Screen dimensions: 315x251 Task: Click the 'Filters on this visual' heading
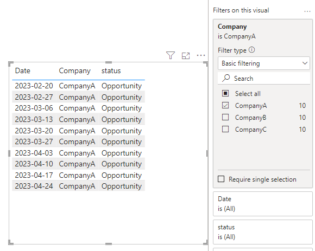click(241, 10)
